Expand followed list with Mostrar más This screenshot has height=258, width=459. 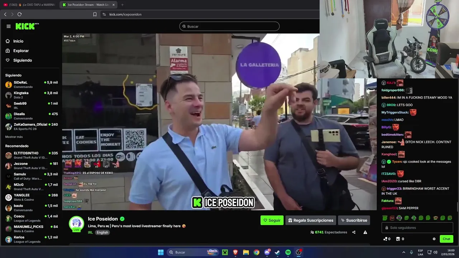point(14,137)
